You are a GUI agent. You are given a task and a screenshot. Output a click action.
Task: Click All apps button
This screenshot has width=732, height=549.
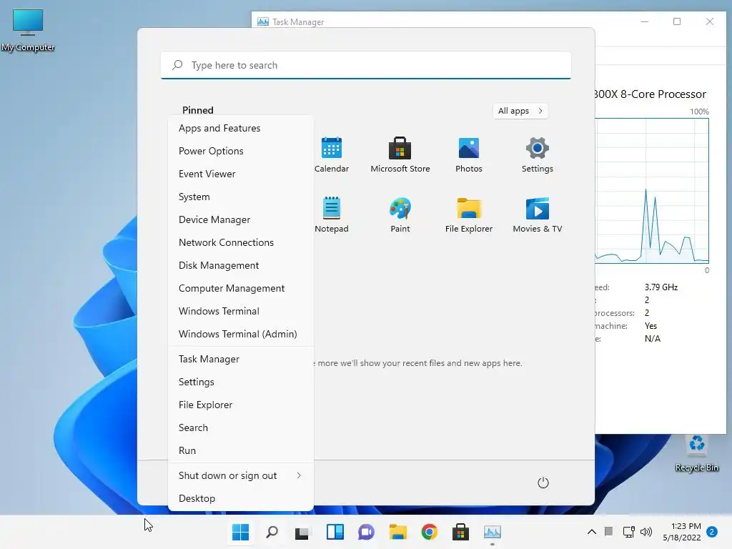(x=520, y=111)
